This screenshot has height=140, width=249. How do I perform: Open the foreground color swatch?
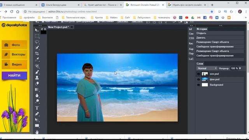[44, 32]
